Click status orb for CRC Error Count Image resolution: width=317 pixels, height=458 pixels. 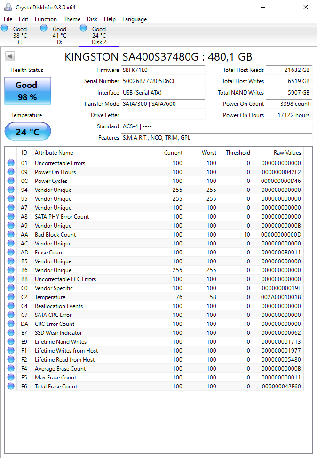point(11,324)
